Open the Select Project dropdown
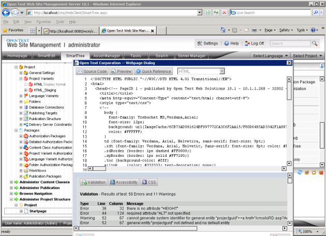Image resolution: width=326 pixels, height=236 pixels. (307, 56)
